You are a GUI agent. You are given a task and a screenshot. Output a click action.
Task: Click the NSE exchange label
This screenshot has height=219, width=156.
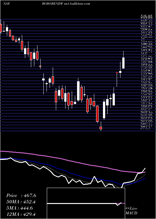pyautogui.click(x=7, y=4)
